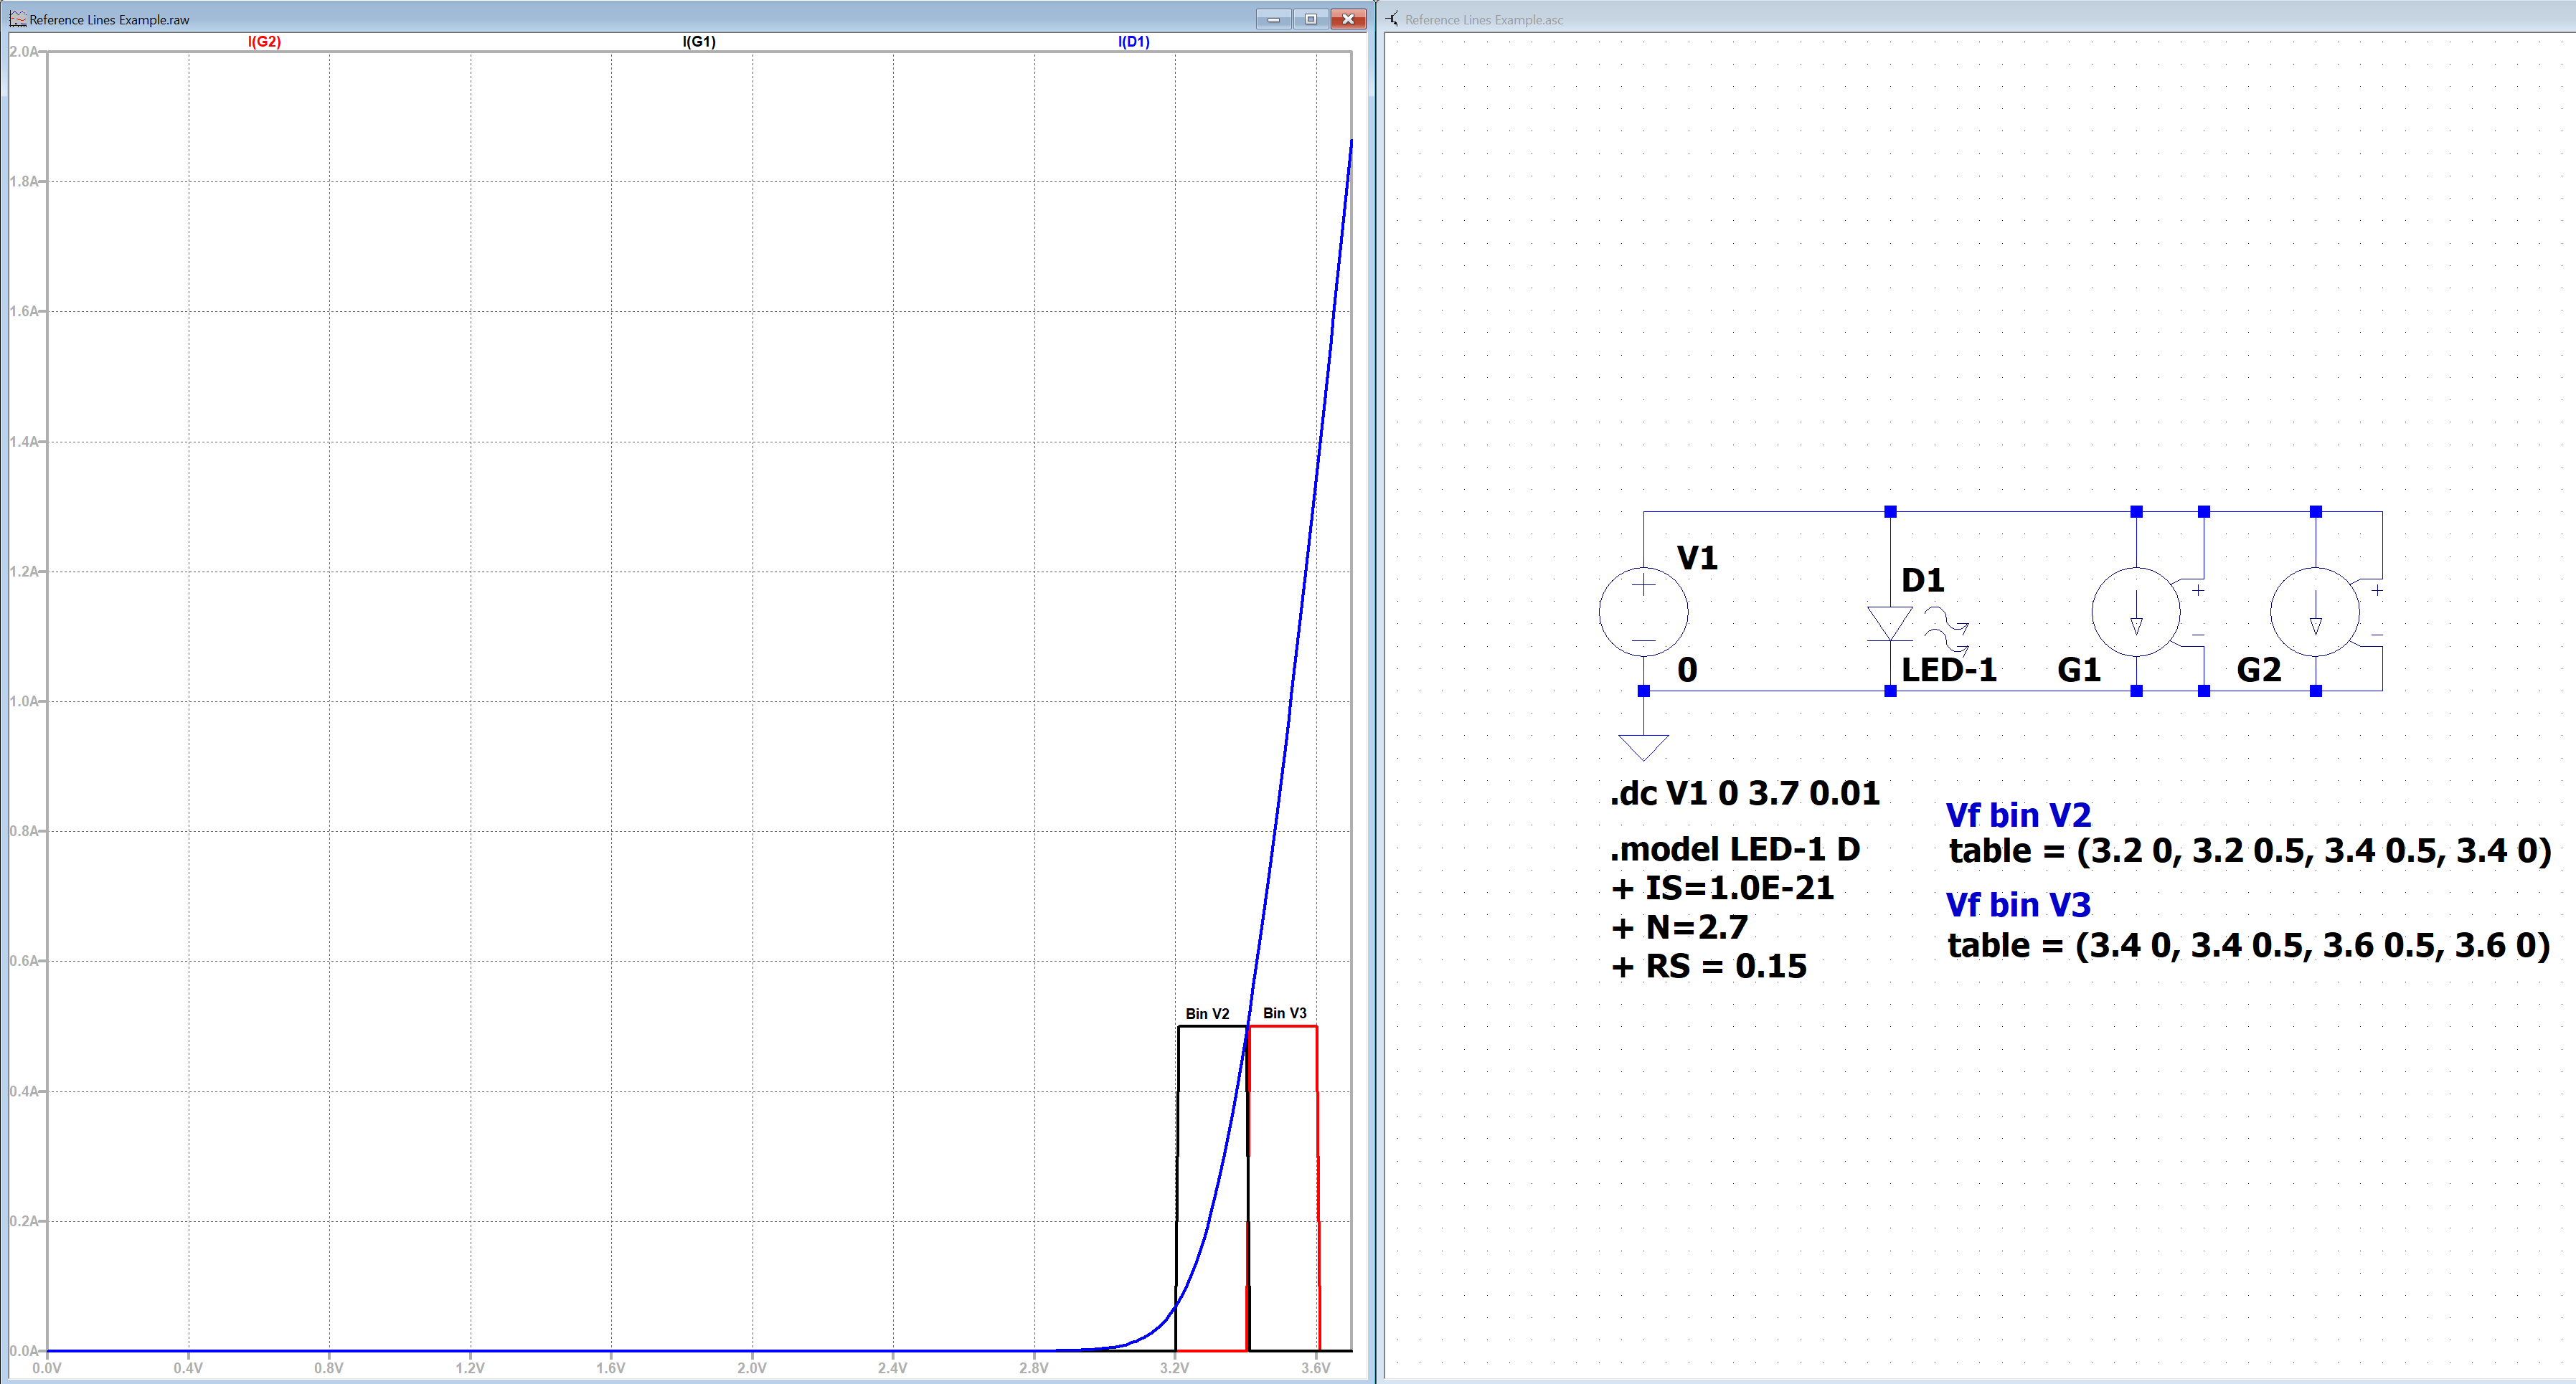Click the .dc V1 0 3.7 0.01 directive
This screenshot has width=2576, height=1384.
point(1746,793)
